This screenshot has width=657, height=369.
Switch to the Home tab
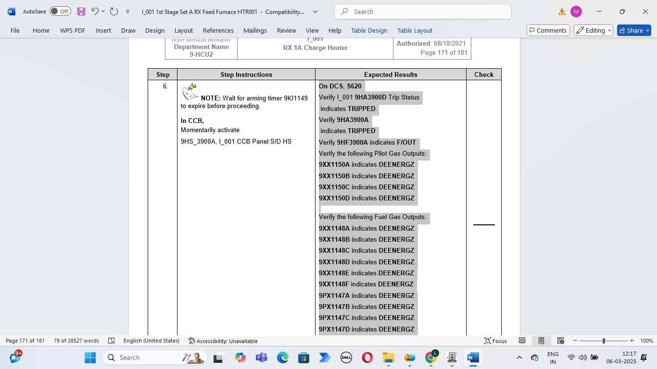point(41,30)
